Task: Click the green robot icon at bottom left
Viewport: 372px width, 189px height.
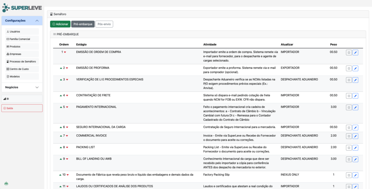Action: 6,183
